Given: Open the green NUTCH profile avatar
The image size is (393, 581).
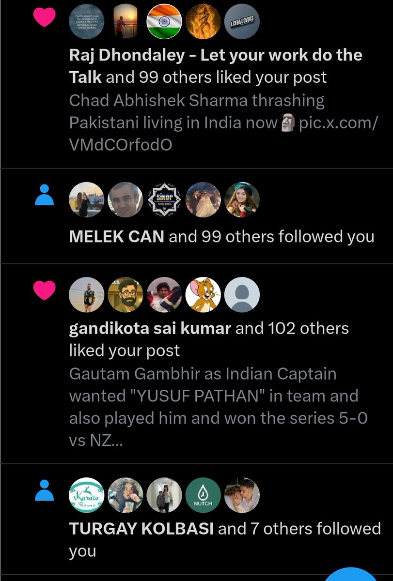Looking at the screenshot, I should point(203,495).
